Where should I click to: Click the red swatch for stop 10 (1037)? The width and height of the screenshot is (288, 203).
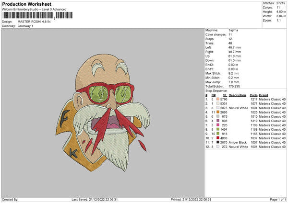click(x=218, y=138)
